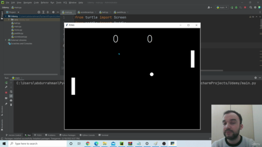Open the Problems tool window
262x147 pixels.
pos(50,135)
